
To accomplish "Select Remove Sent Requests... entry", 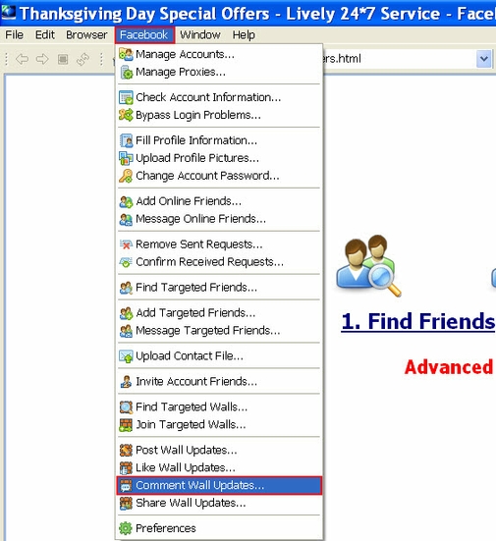I will coord(219,244).
